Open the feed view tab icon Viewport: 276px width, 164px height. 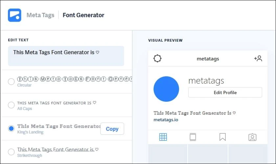193,137
